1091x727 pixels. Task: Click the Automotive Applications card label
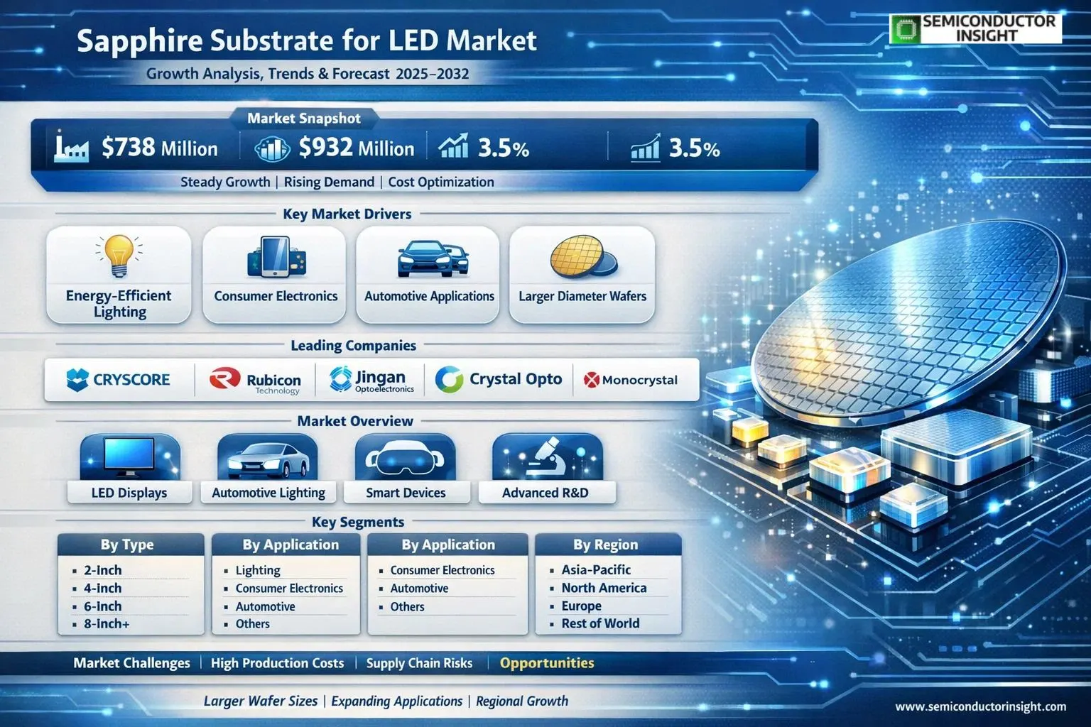[429, 296]
